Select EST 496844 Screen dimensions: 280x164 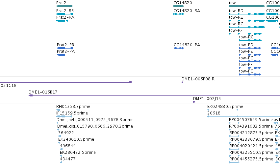click(61, 149)
